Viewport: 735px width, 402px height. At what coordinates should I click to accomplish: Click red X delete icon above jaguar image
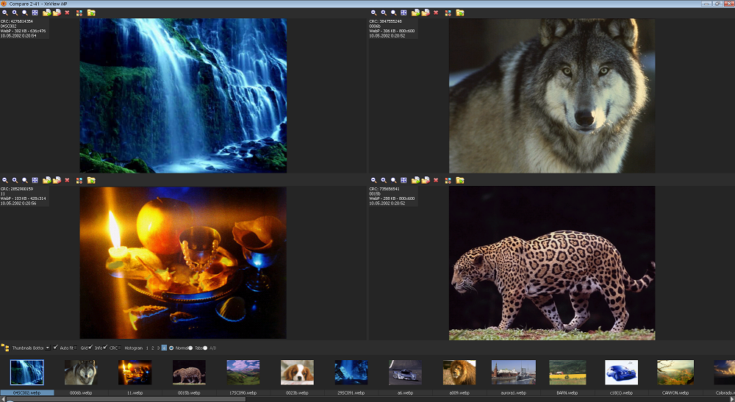435,180
